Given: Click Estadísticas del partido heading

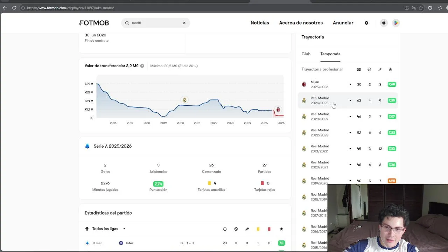Looking at the screenshot, I should click(108, 213).
